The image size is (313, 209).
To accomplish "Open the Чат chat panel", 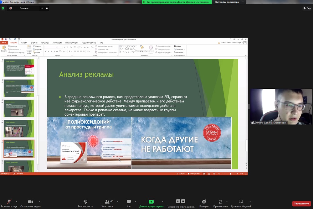I will 129,202.
